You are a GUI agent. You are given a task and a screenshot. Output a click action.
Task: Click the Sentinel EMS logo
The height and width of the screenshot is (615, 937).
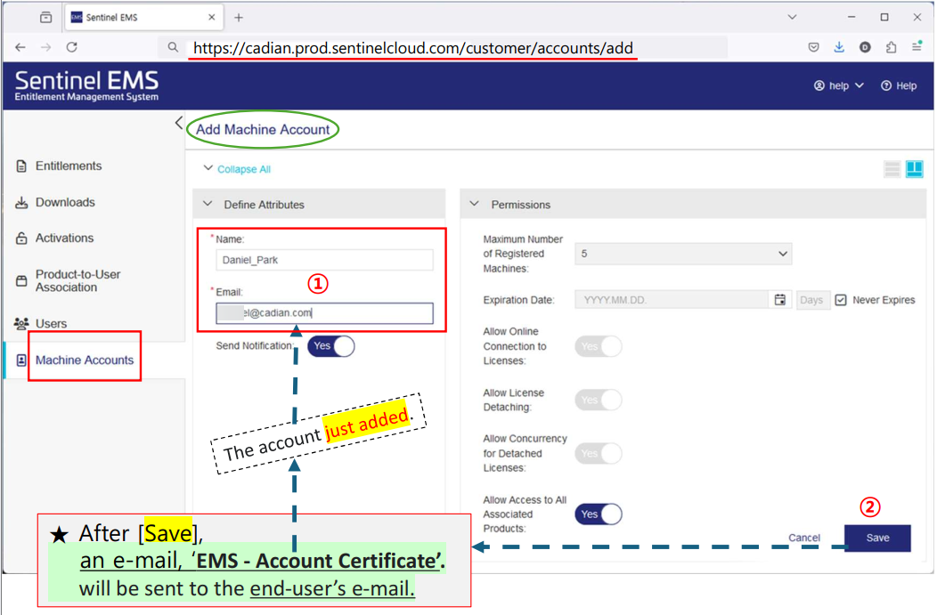tap(86, 86)
